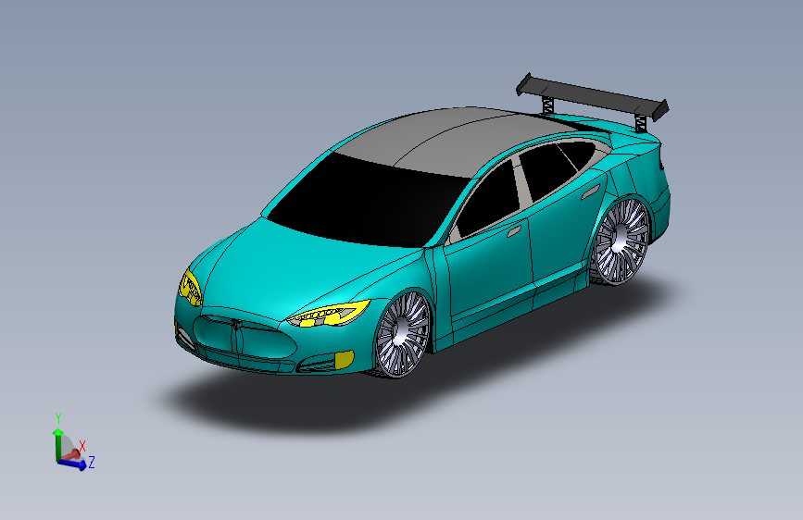Select the black rear spoiler wing on the car
Screen dimensions: 803x520
592,96
